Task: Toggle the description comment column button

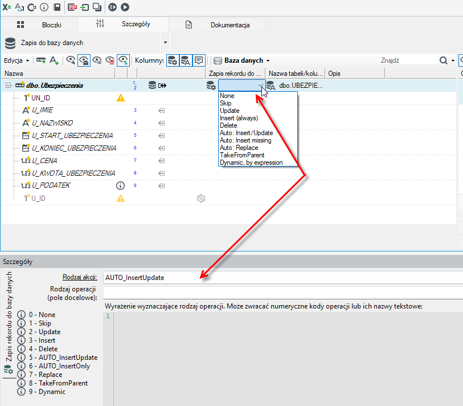Action: point(199,60)
